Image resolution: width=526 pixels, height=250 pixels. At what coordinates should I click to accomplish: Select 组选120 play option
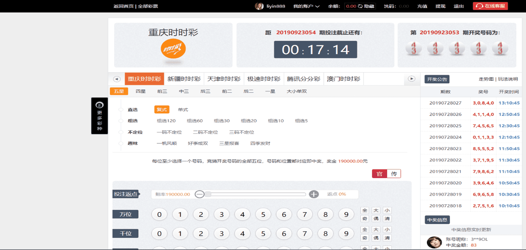pyautogui.click(x=166, y=121)
